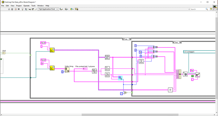This screenshot has height=116, width=218.
Task: Click the File content tab 1 column label
Action: coord(85,66)
